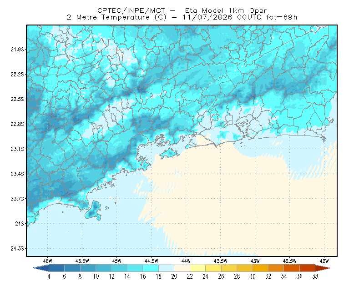
Task: Click the CPTEC/INPE/MCT Eta Model title
Action: pyautogui.click(x=182, y=10)
